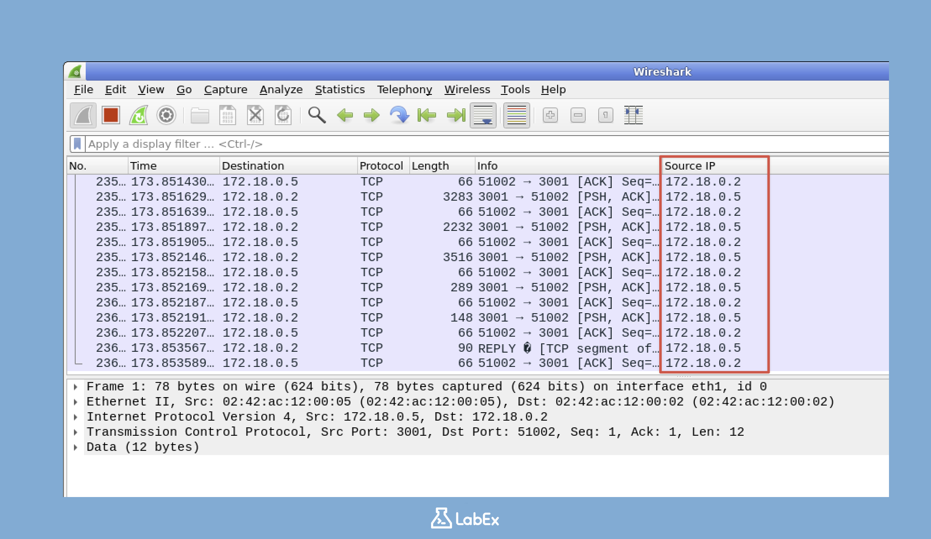Viewport: 931px width, 539px height.
Task: Sort by the Length column header
Action: click(x=442, y=166)
